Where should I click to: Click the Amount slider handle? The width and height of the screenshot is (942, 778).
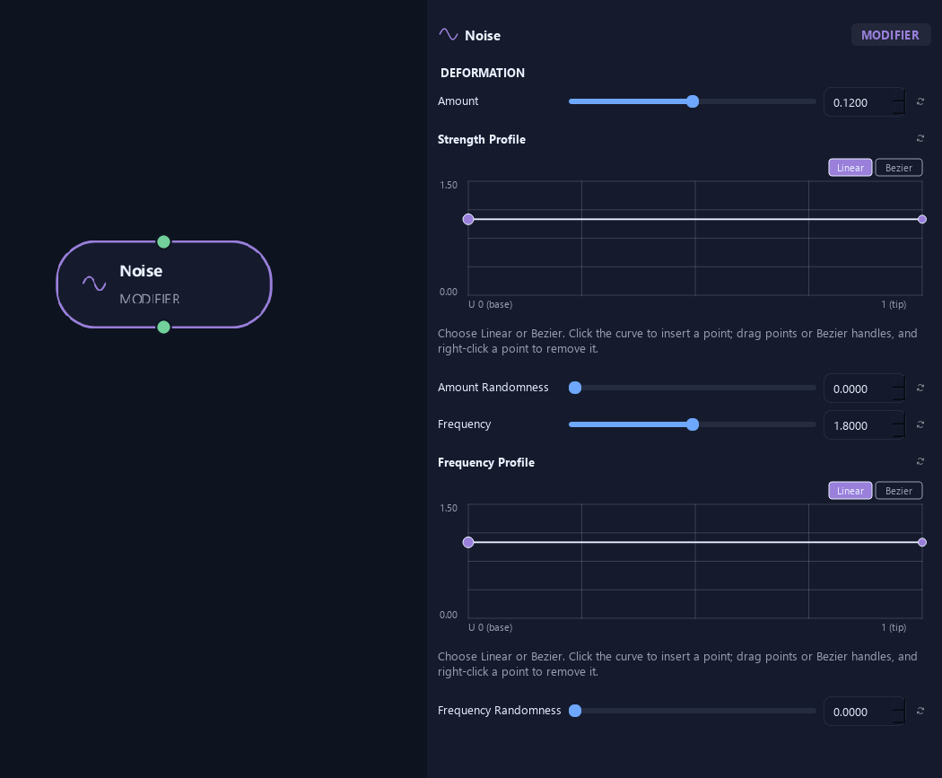pos(693,101)
